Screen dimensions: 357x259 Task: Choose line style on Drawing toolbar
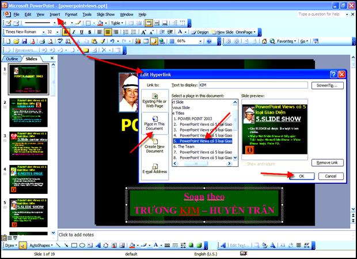[x=167, y=245]
